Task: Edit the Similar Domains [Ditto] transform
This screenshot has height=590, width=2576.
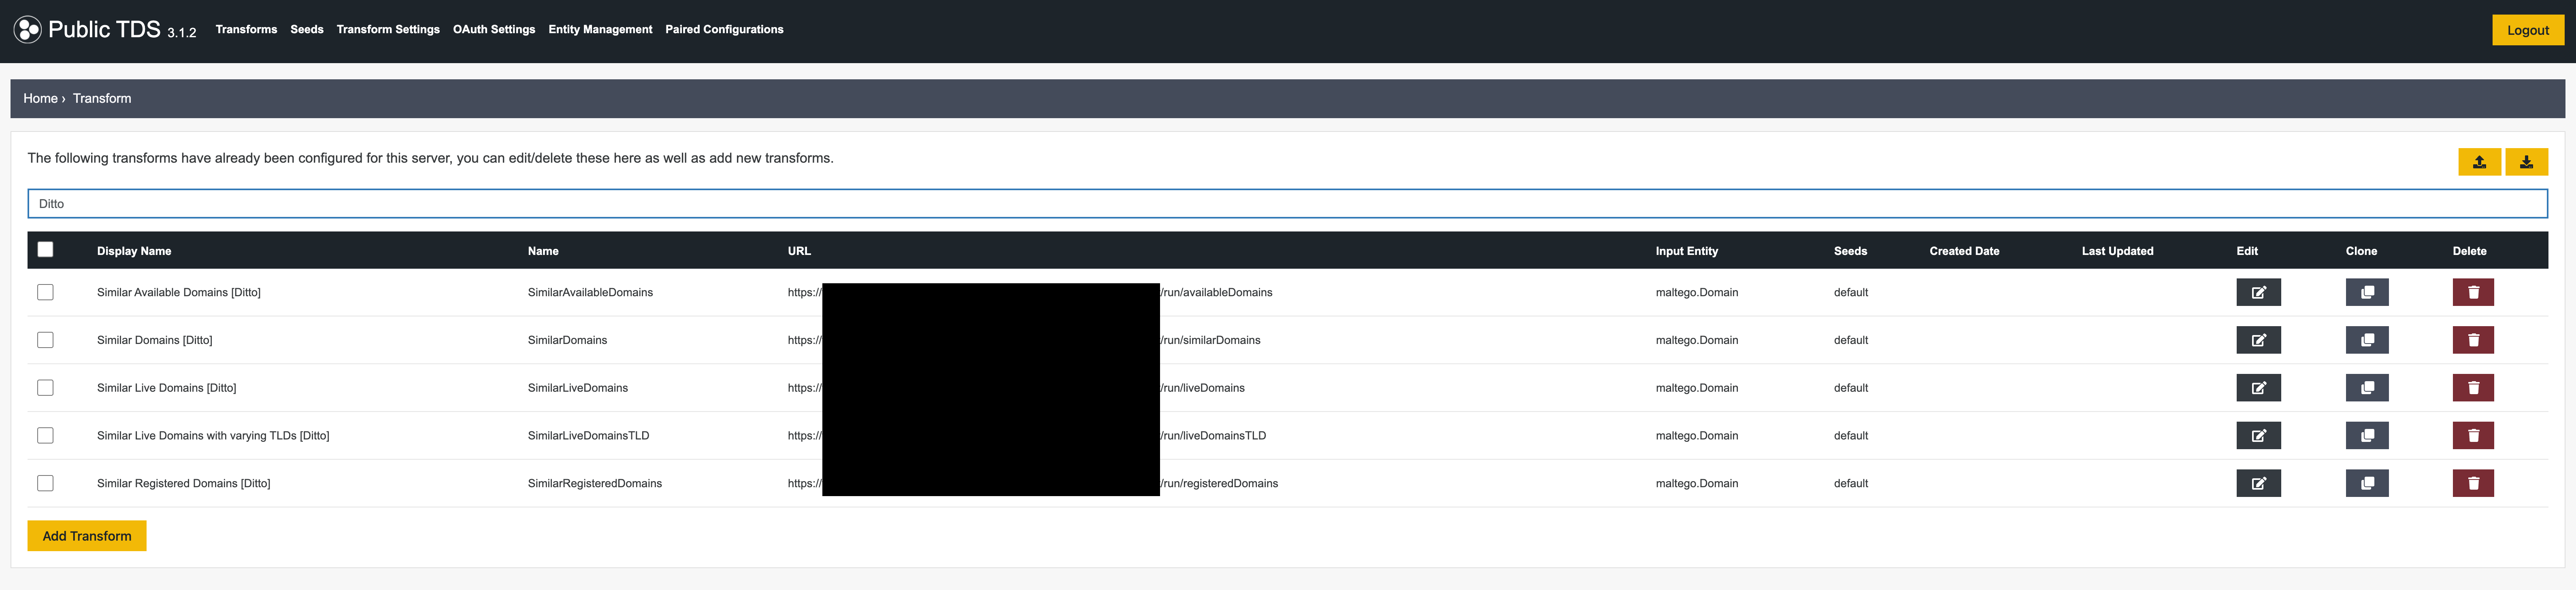Action: [x=2259, y=340]
